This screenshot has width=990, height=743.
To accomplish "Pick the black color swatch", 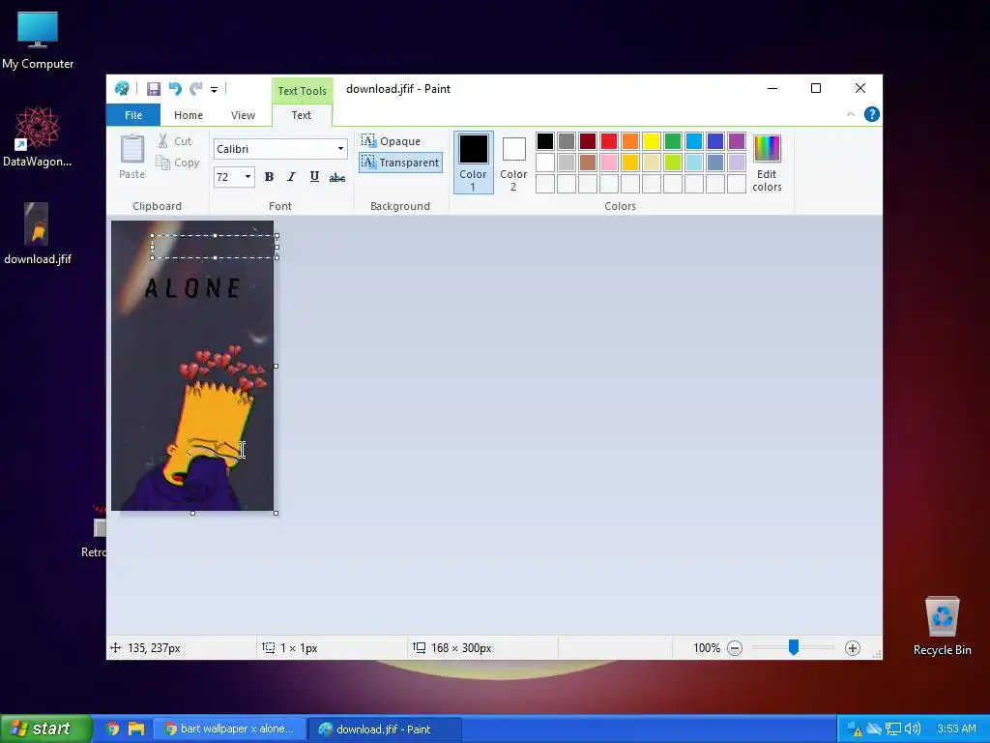I will (x=545, y=141).
